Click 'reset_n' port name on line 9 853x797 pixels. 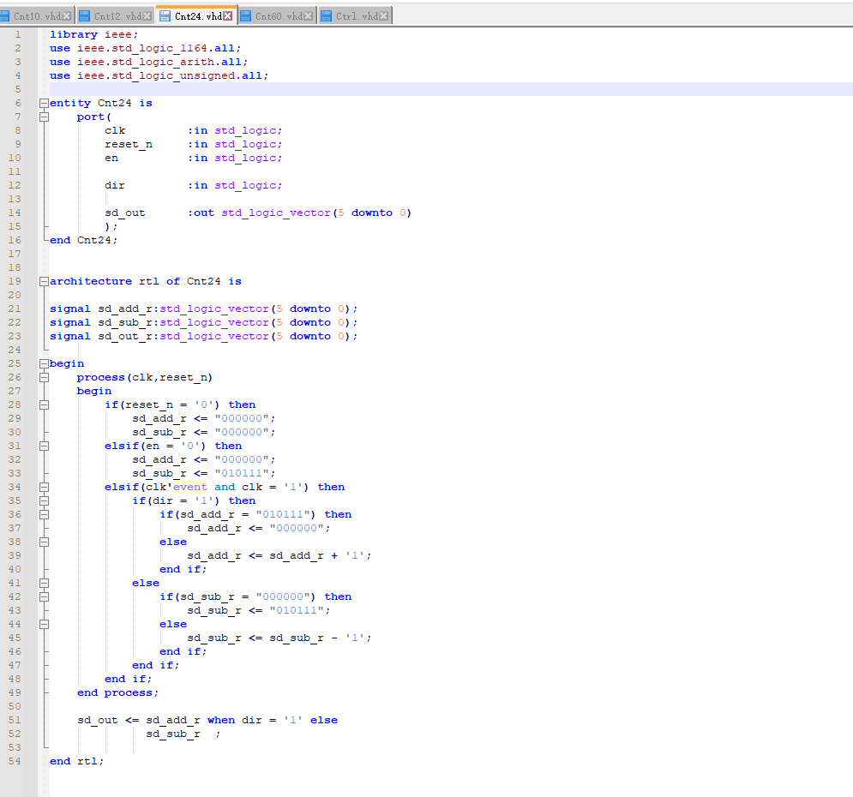[129, 145]
